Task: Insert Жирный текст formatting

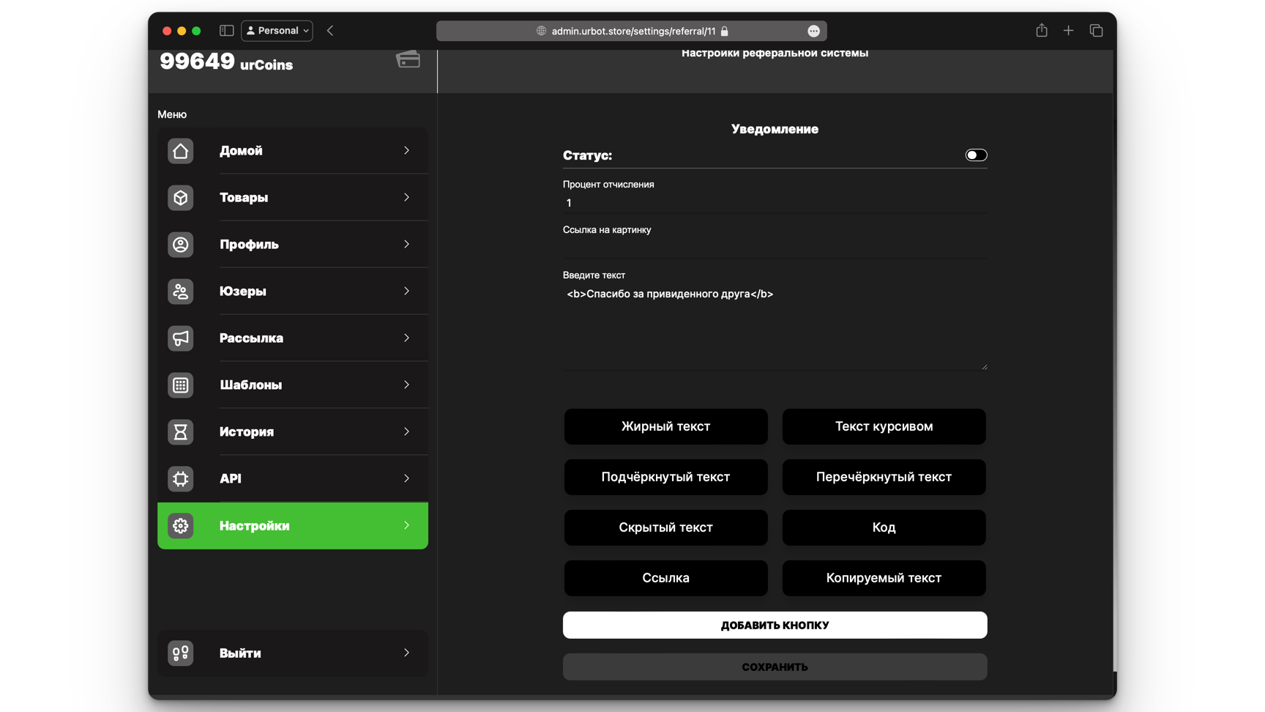Action: point(665,426)
